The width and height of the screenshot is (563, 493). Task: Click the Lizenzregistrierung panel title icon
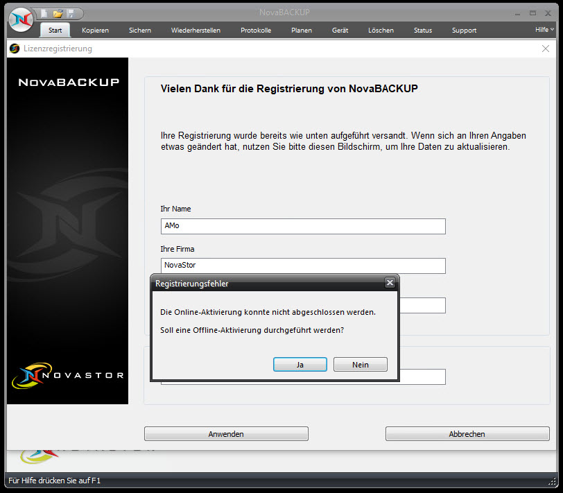point(15,49)
